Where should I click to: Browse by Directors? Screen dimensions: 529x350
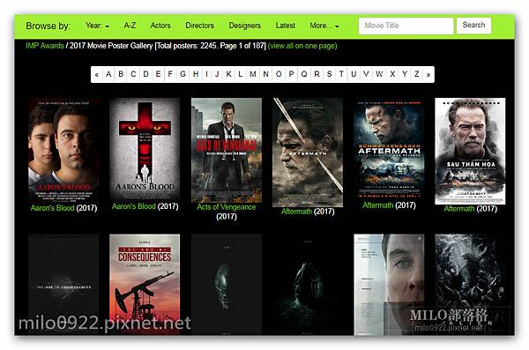pyautogui.click(x=200, y=26)
